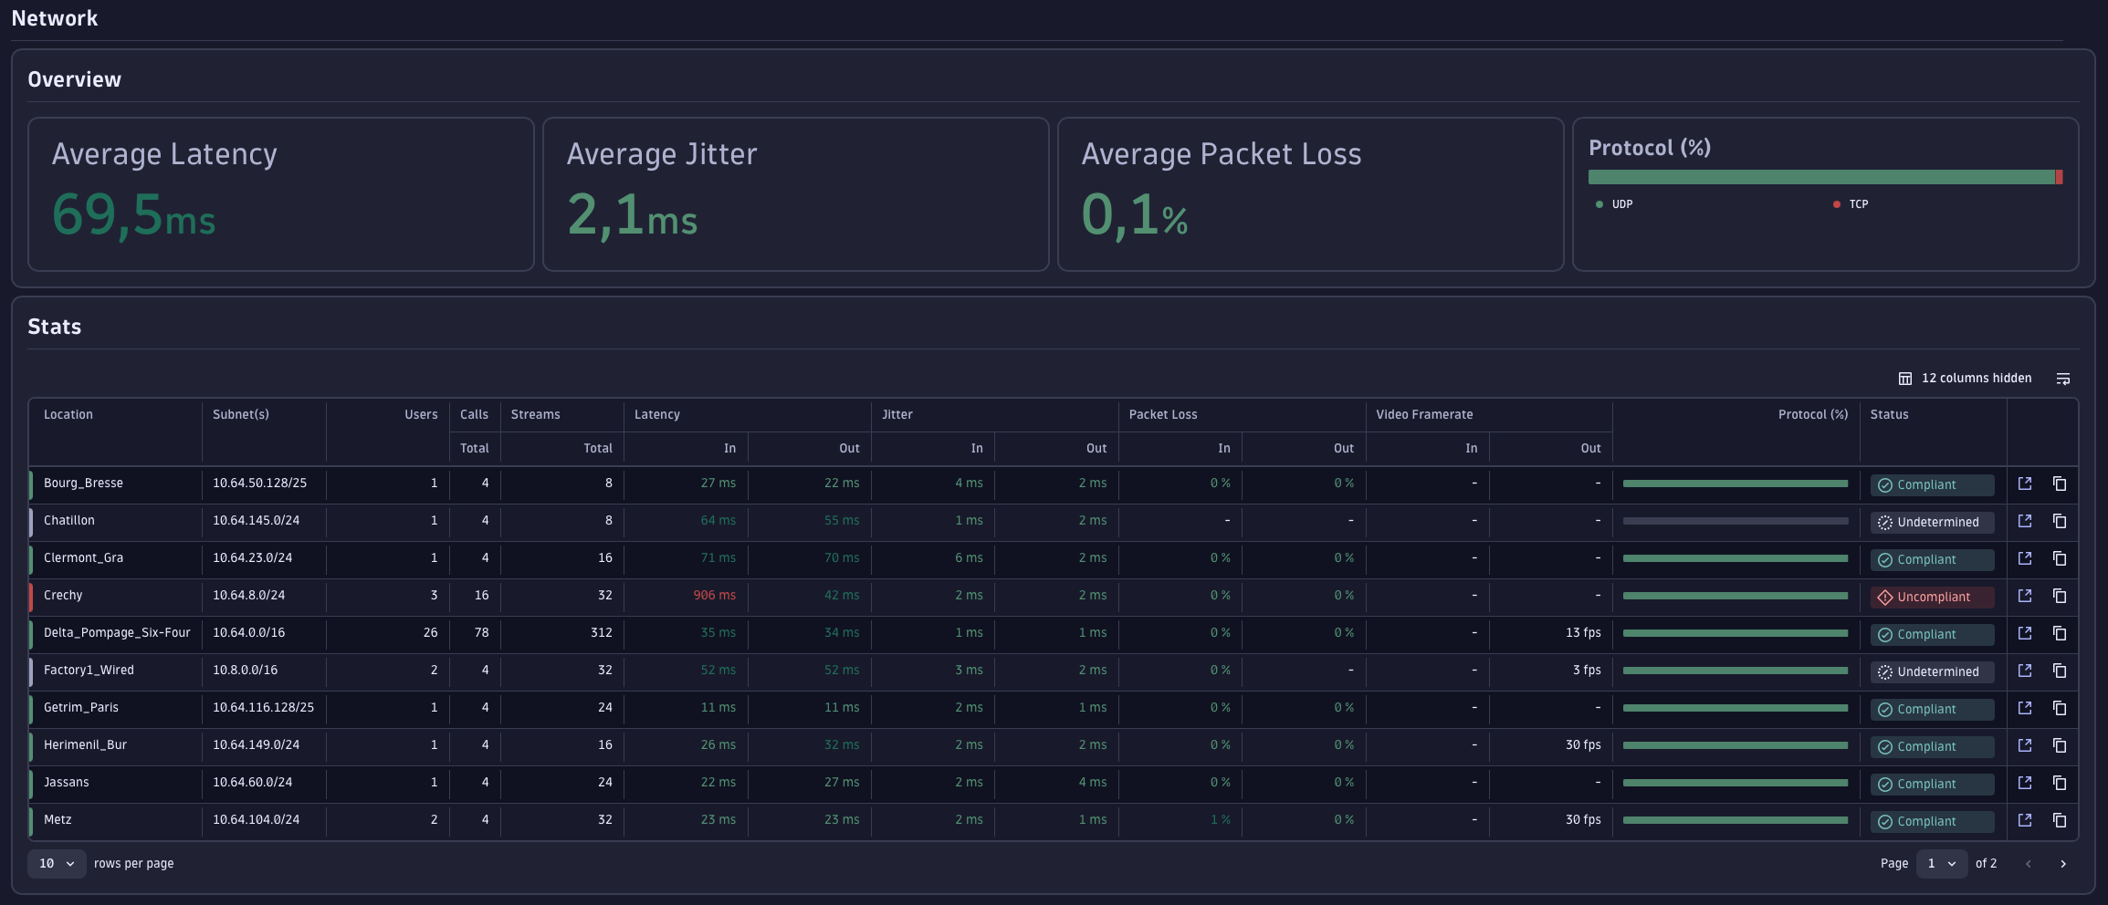Open the external link for Getrim_Paris
This screenshot has height=905, width=2108.
[2025, 708]
